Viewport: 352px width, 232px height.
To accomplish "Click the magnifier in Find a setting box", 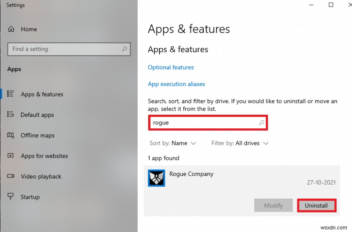I will point(125,49).
